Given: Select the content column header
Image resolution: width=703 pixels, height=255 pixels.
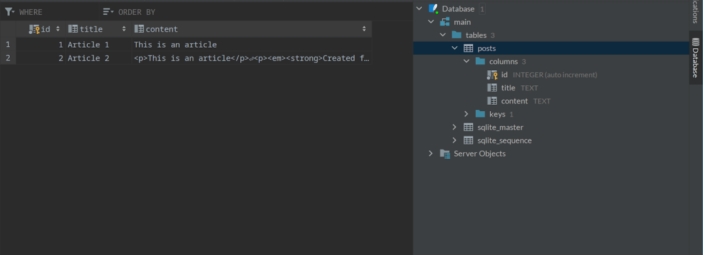Looking at the screenshot, I should [251, 29].
